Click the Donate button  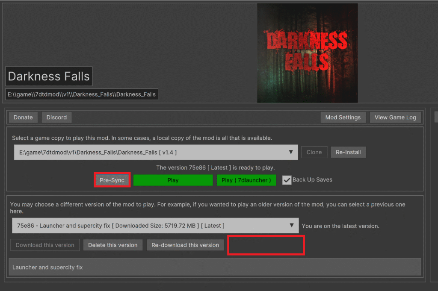coord(23,117)
